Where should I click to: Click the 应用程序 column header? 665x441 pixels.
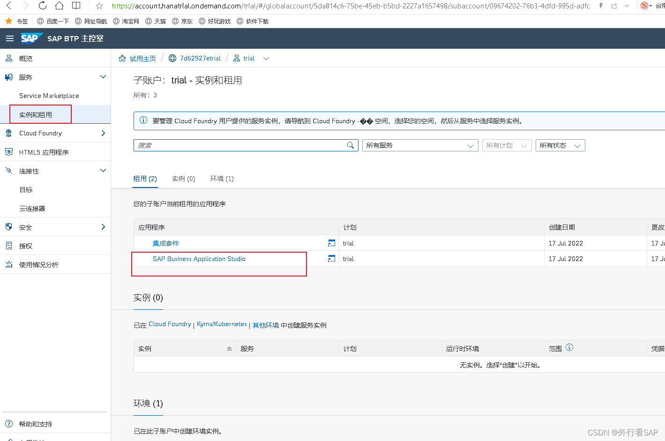click(151, 227)
